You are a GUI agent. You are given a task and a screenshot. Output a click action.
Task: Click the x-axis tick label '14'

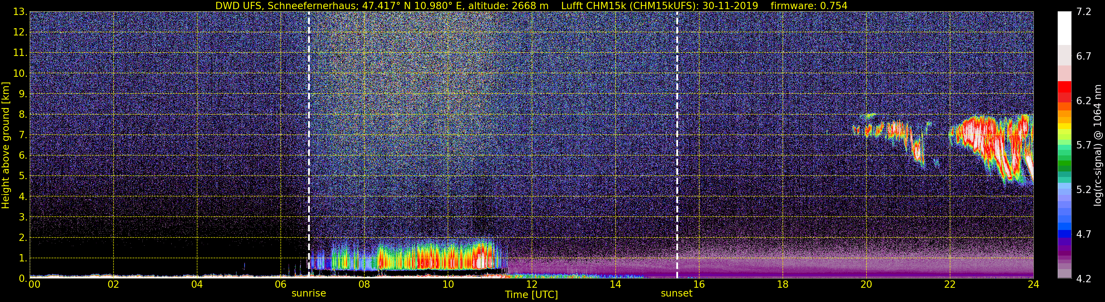tap(615, 284)
